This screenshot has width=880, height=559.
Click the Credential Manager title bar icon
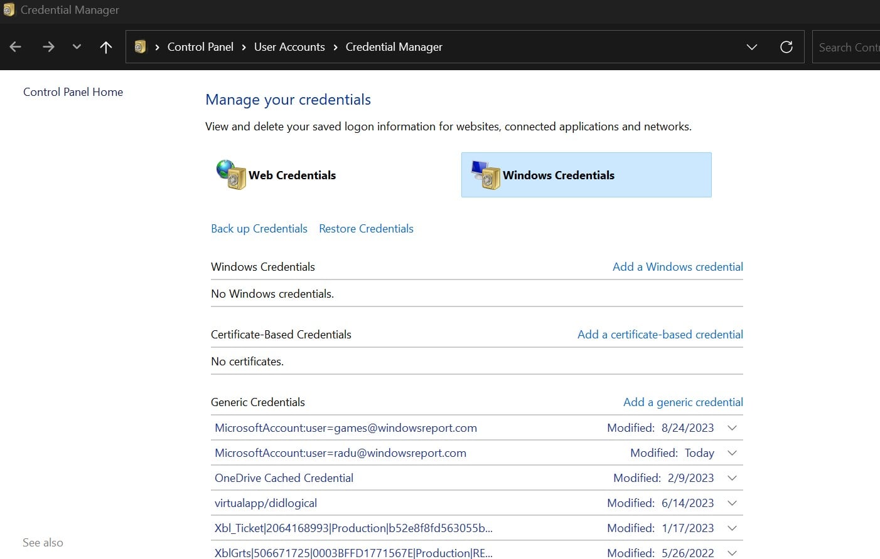[x=9, y=10]
